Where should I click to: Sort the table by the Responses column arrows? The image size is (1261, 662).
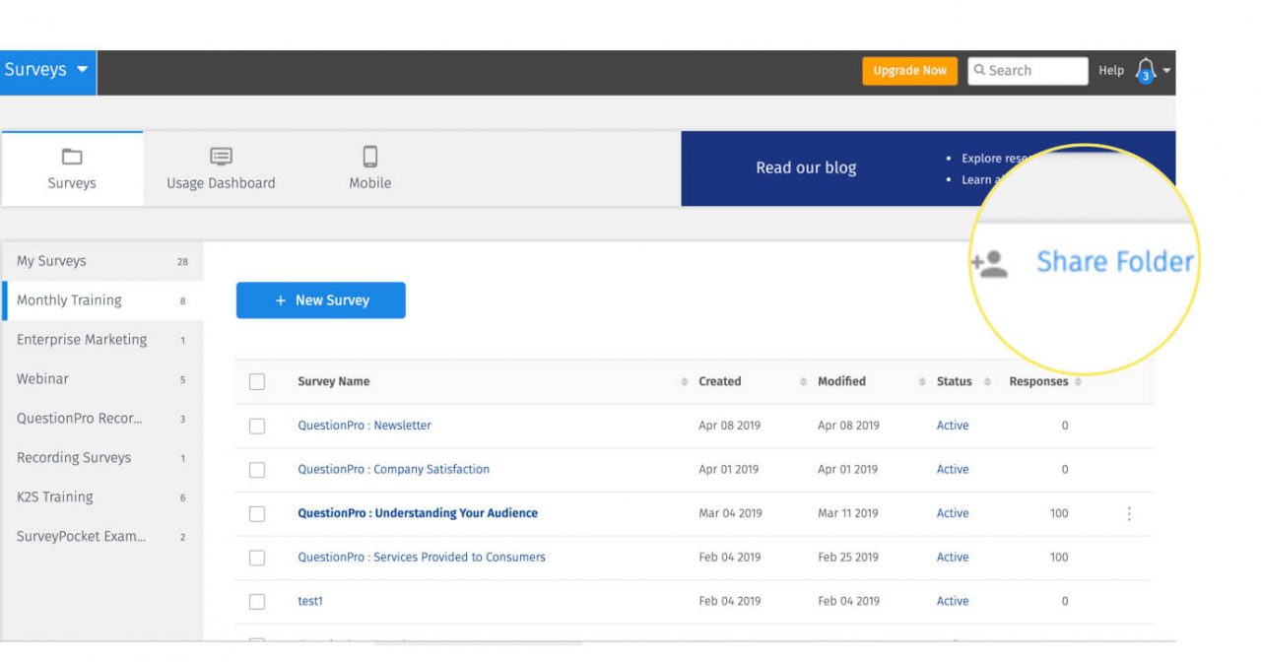(1079, 381)
